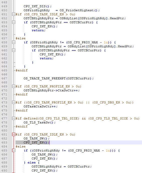Collapse the #if fold at line 451
The width and height of the screenshot is (142, 173).
coord(14,14)
